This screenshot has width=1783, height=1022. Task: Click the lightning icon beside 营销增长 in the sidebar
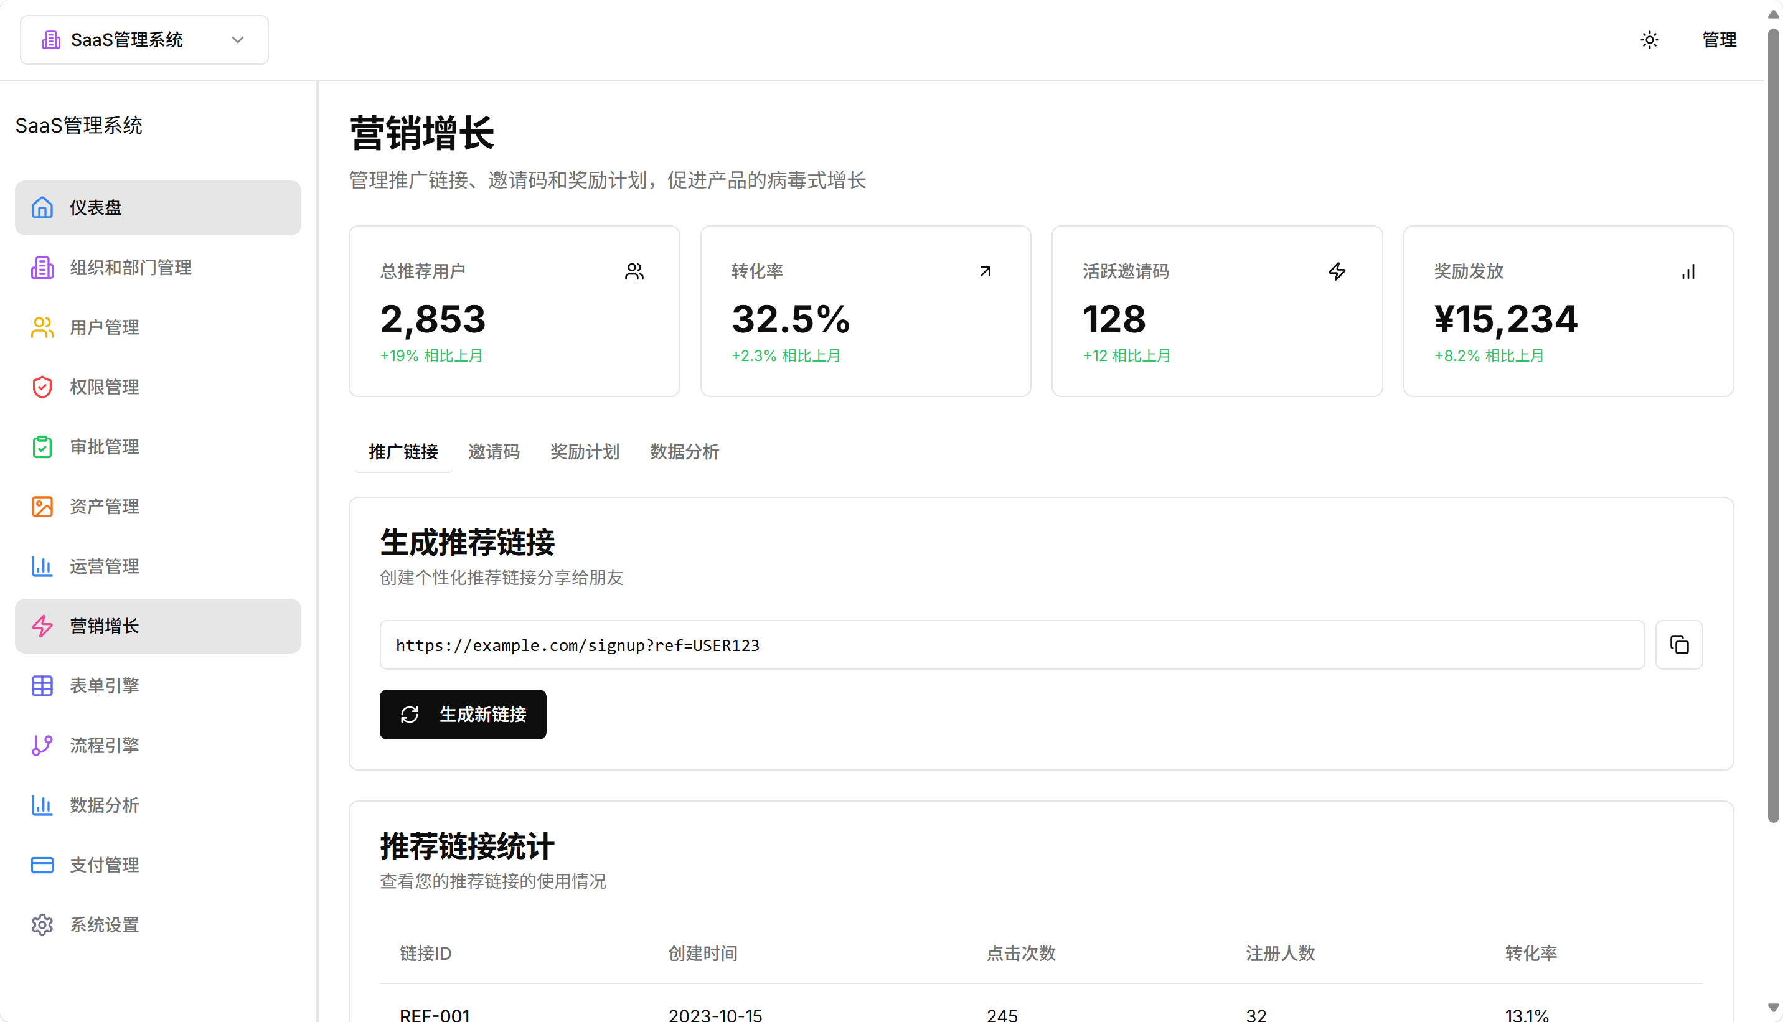[x=42, y=626]
